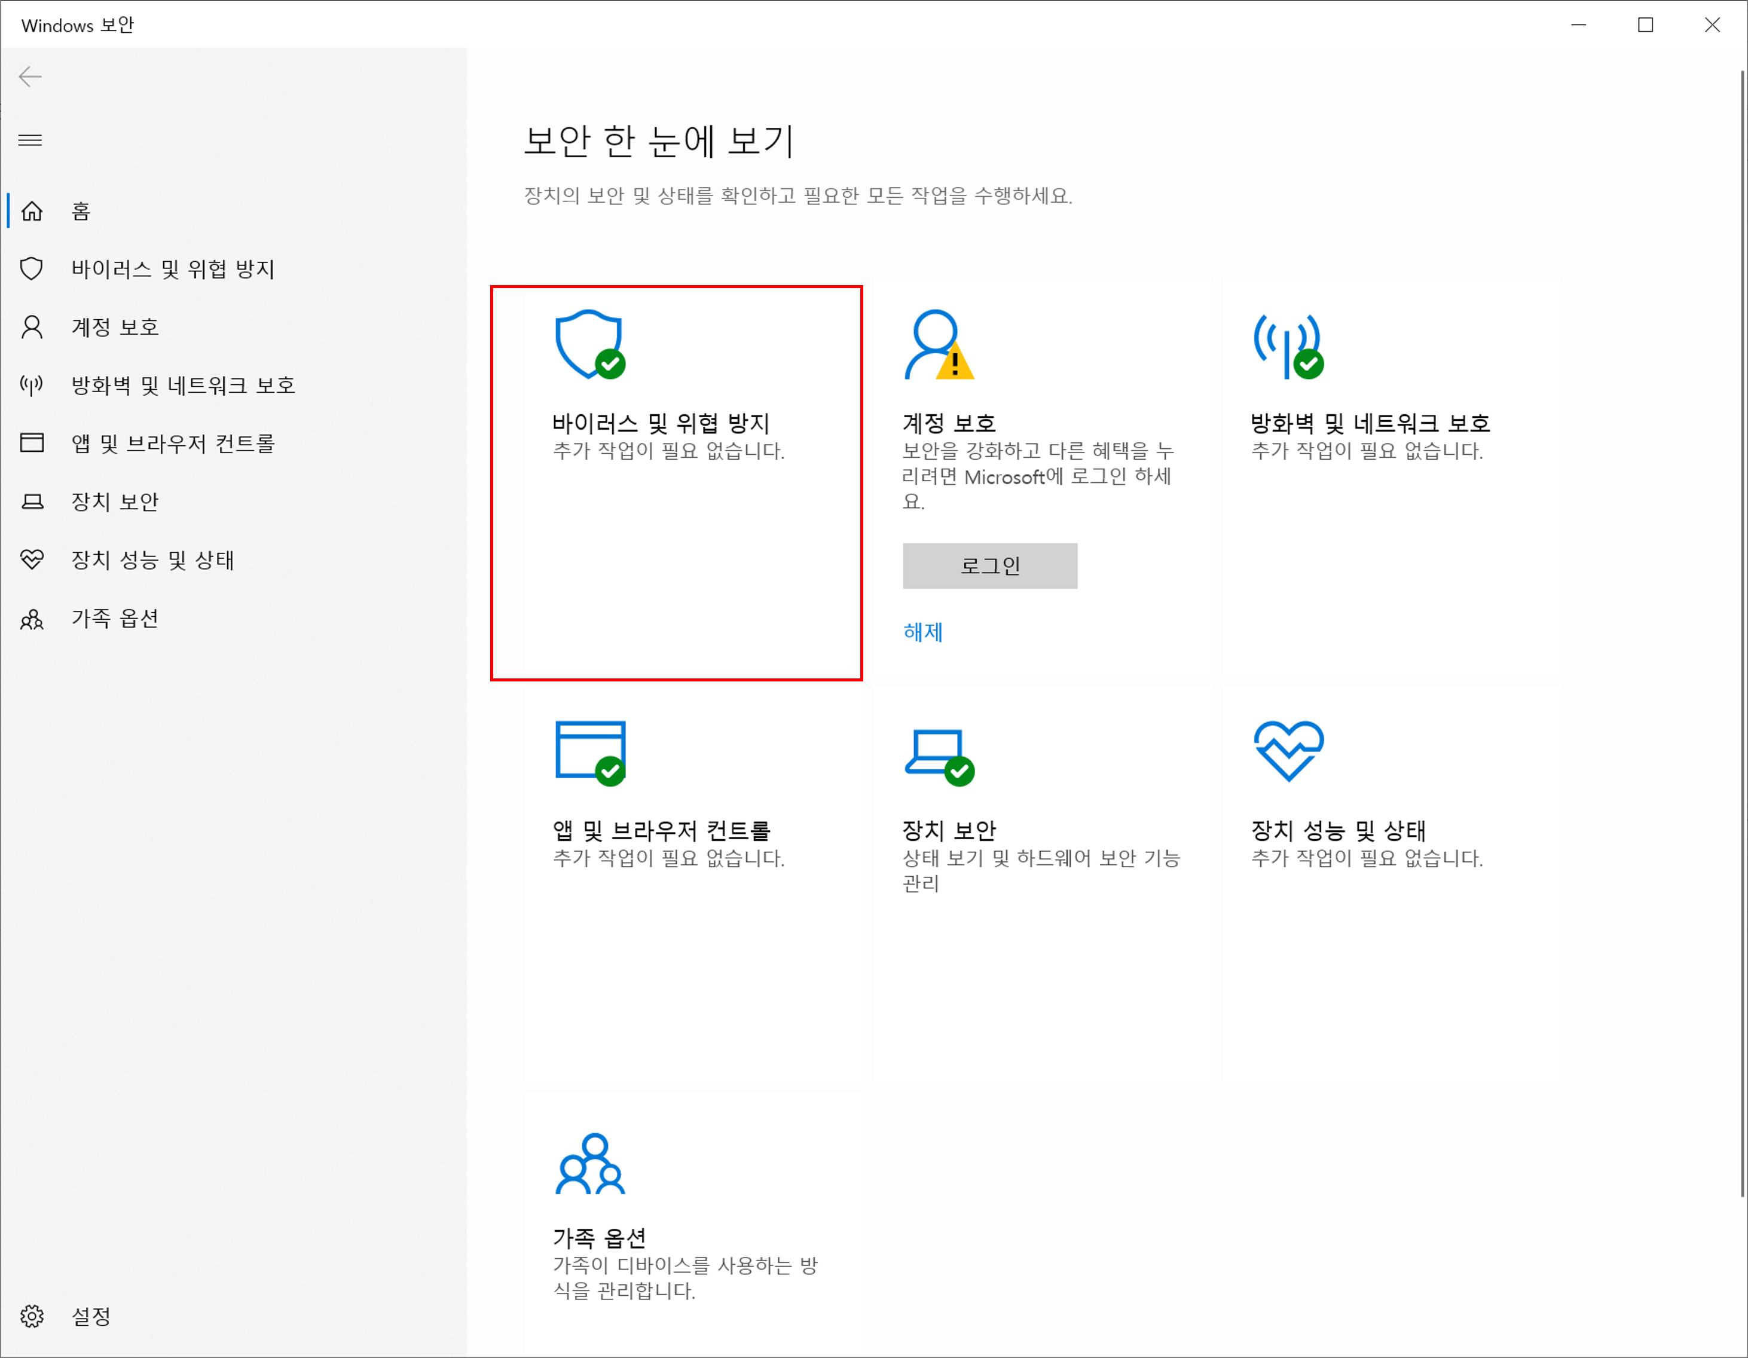Open 바이러스 및 위협 방지 card title
This screenshot has height=1358, width=1748.
pos(661,423)
